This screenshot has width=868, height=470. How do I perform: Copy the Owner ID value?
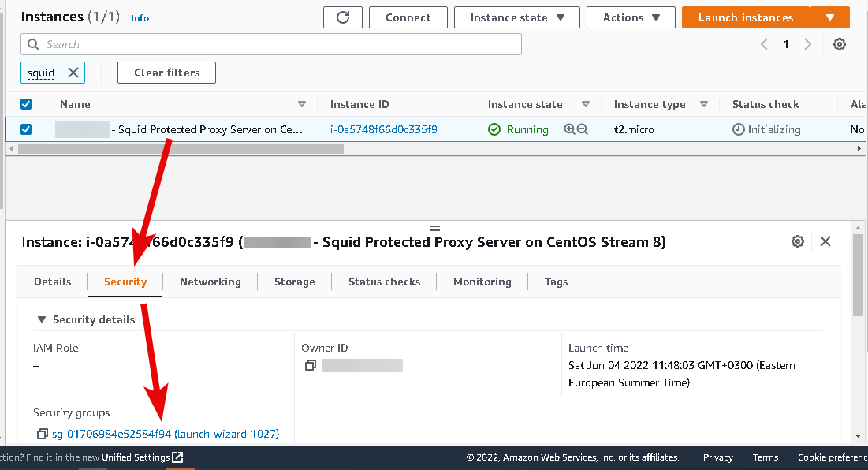pyautogui.click(x=311, y=365)
